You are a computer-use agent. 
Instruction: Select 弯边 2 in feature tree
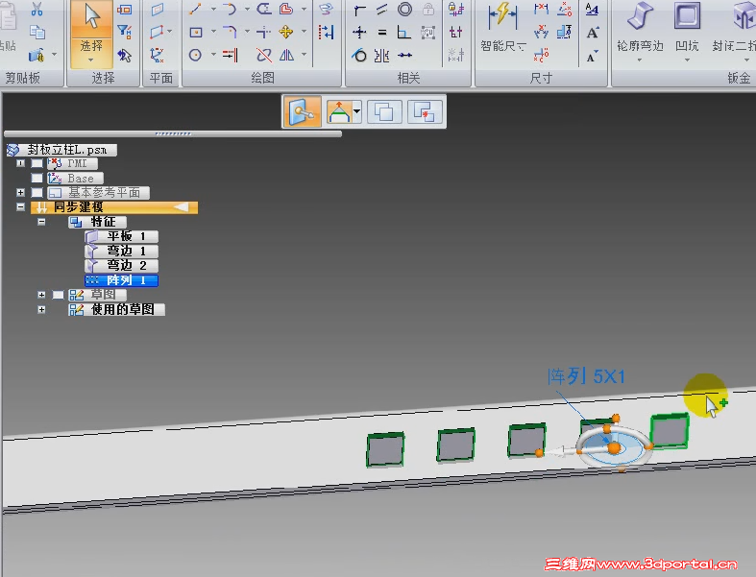[121, 265]
